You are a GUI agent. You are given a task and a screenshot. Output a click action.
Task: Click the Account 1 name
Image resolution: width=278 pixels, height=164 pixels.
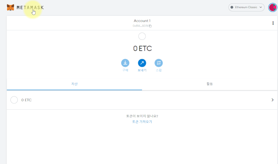click(142, 21)
